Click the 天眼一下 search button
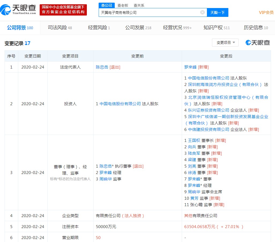Viewport: 275px width, 242px height. pos(217,12)
